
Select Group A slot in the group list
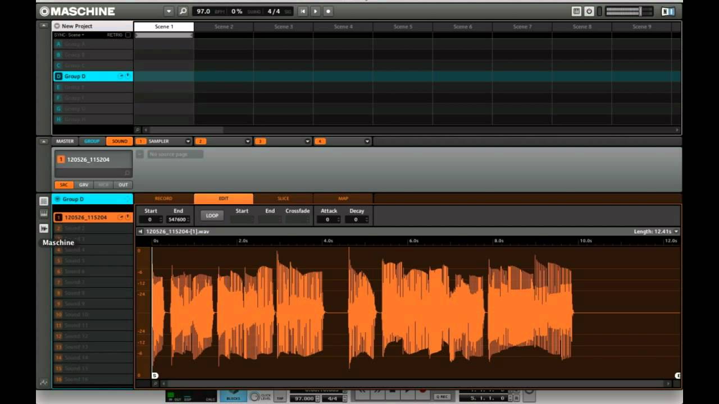point(93,44)
